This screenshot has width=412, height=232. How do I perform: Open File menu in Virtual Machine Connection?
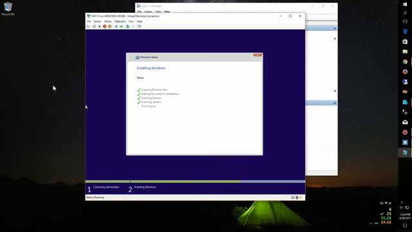click(89, 21)
